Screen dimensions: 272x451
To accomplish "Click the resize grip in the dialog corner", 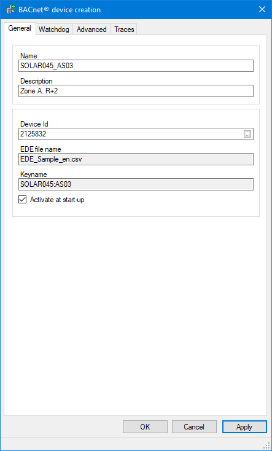I will click(x=266, y=445).
